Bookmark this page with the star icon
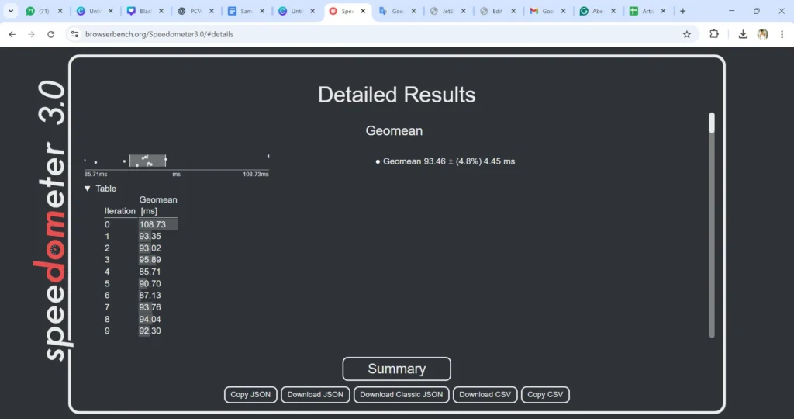Viewport: 794px width, 419px height. pyautogui.click(x=687, y=34)
